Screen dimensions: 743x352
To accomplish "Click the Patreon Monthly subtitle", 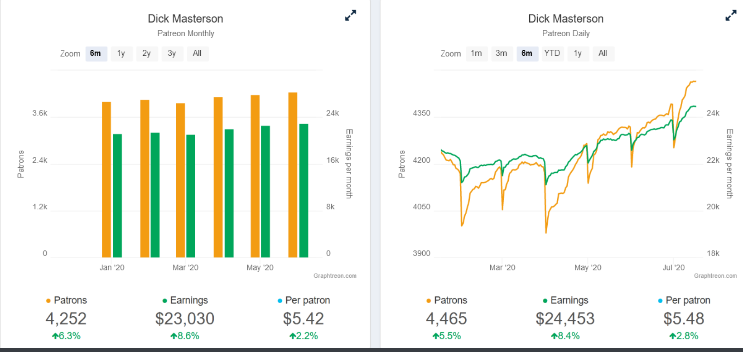I will tap(186, 34).
